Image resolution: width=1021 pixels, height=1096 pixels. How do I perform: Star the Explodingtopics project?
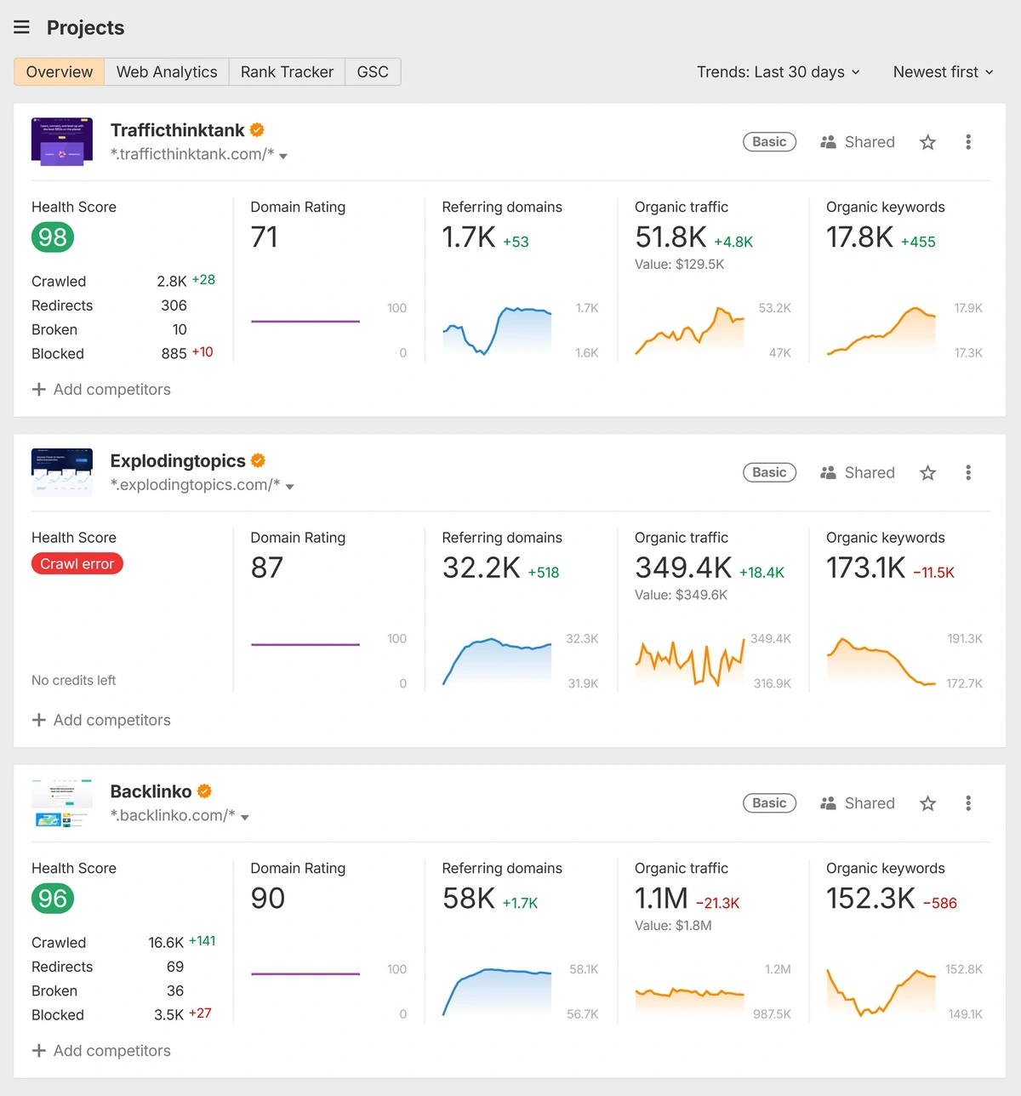[927, 472]
